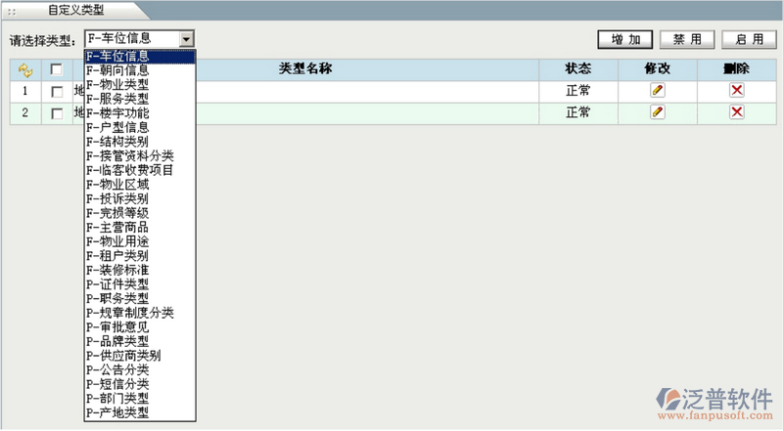
Task: Select P-供应商类别 option
Action: click(140, 356)
